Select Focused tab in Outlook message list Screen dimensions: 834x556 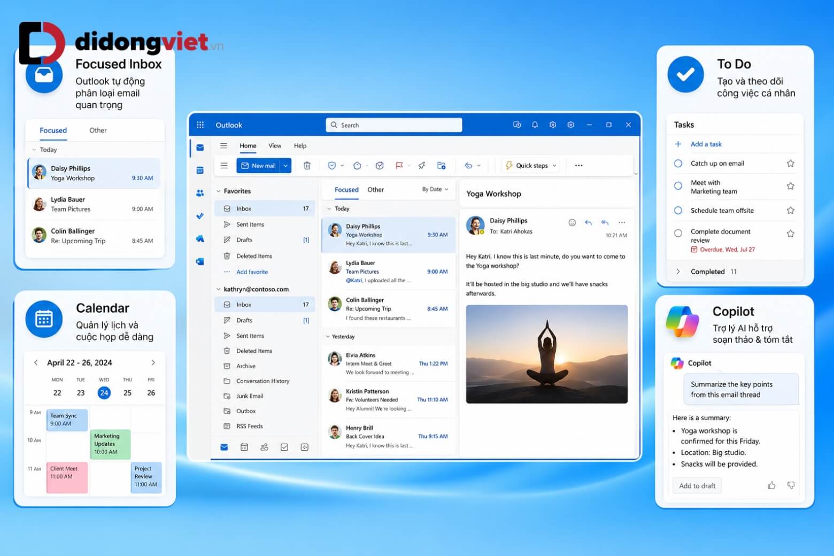[x=346, y=190]
